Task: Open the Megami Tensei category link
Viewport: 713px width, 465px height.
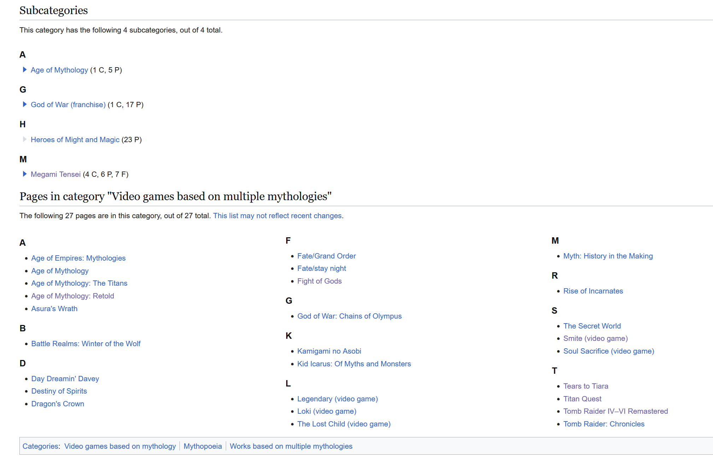Action: tap(55, 174)
